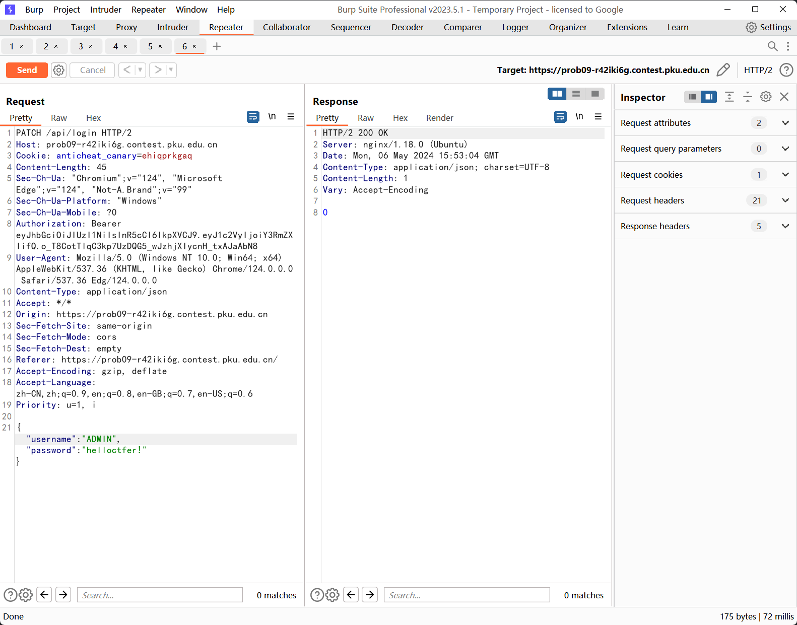
Task: Select top-bottom request/response layout
Action: pyautogui.click(x=576, y=94)
